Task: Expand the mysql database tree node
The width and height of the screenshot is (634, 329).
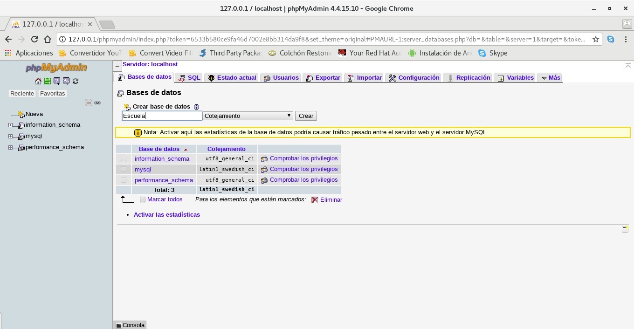Action: (11, 136)
